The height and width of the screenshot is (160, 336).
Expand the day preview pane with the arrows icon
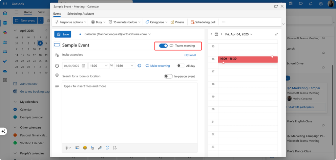tap(276, 34)
